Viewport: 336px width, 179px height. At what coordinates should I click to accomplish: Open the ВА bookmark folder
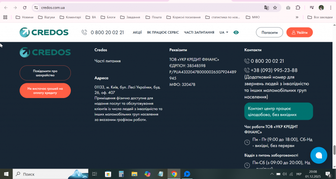coord(91,17)
